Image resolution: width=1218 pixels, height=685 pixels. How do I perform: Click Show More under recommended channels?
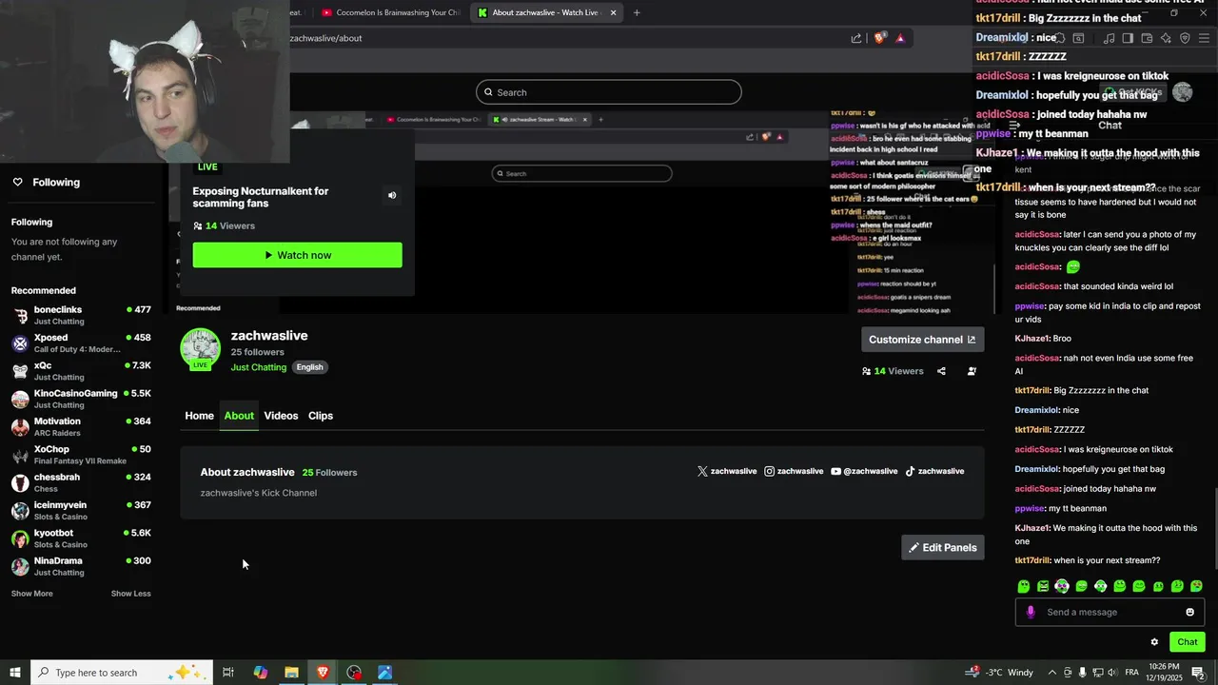[x=31, y=594]
